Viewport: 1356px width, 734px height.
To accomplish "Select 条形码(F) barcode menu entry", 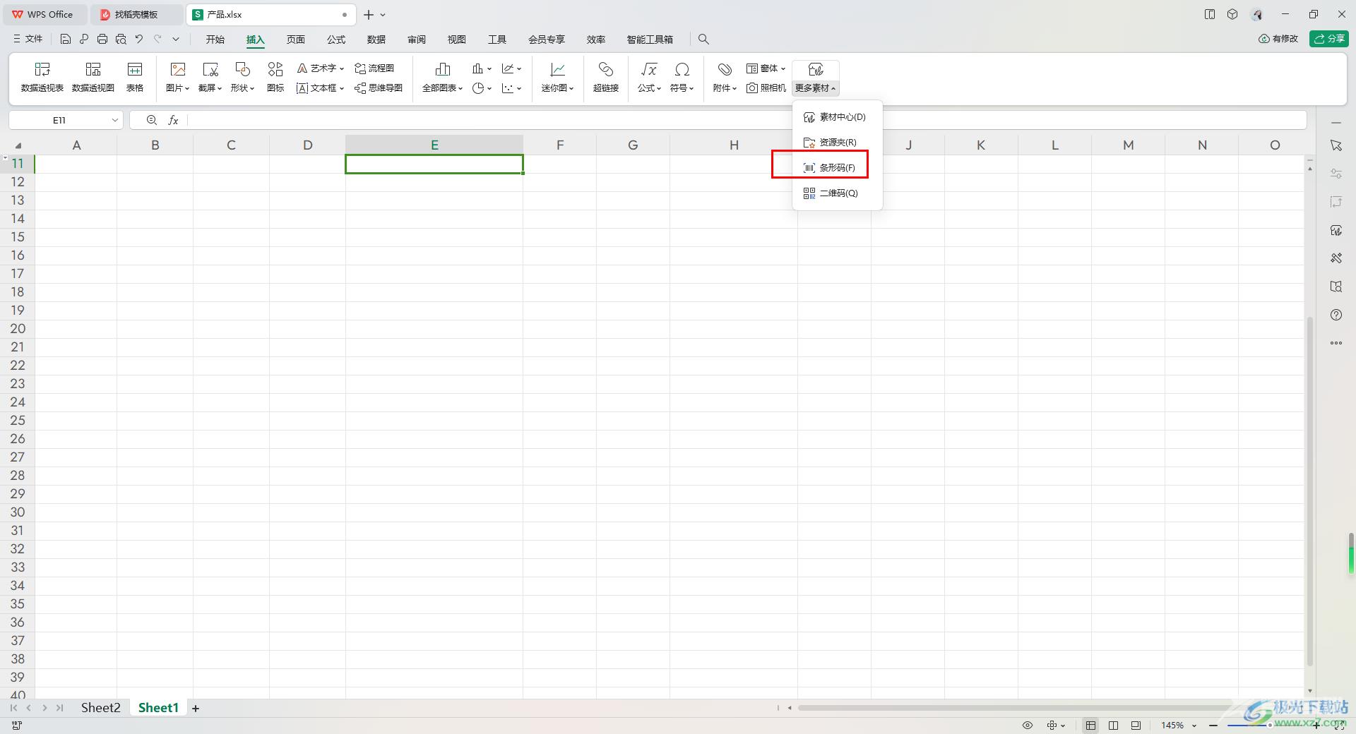I will [x=838, y=168].
